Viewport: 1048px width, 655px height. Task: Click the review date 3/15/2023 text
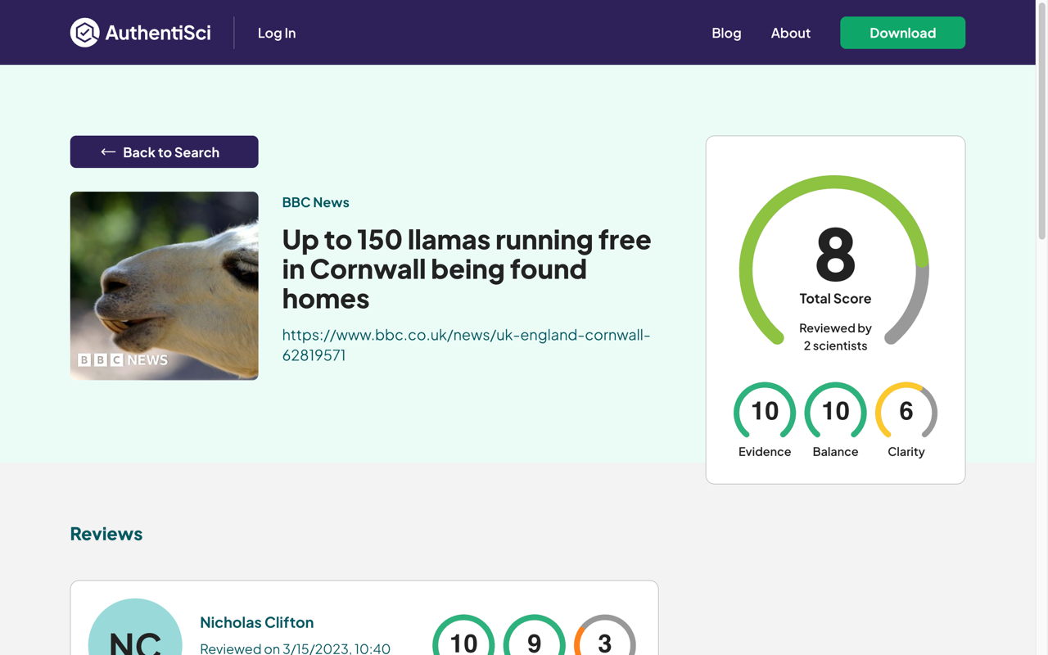[x=296, y=648]
